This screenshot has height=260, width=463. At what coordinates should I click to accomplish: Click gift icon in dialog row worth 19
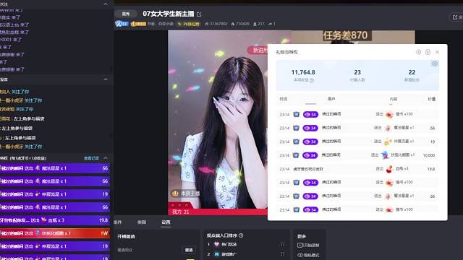click(x=388, y=142)
